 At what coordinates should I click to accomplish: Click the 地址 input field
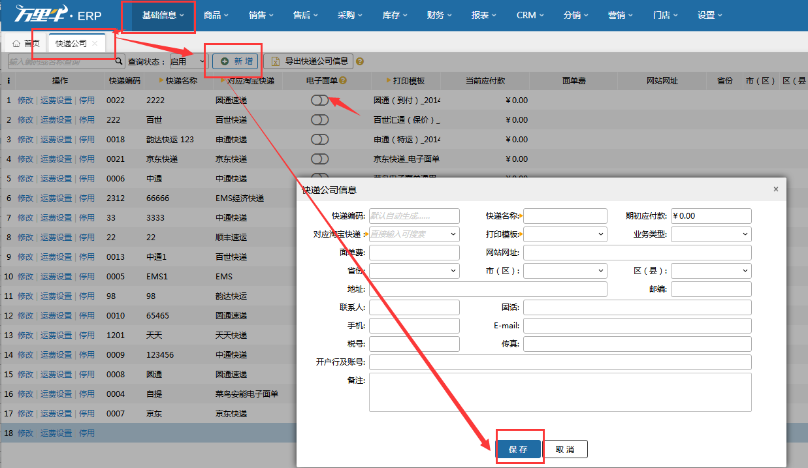[488, 289]
